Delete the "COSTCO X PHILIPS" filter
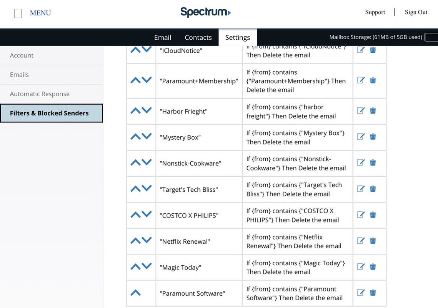Image resolution: width=438 pixels, height=308 pixels. point(373,214)
